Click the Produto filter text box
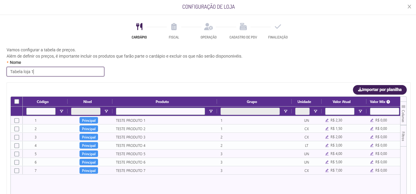The height and width of the screenshot is (194, 416). 160,111
